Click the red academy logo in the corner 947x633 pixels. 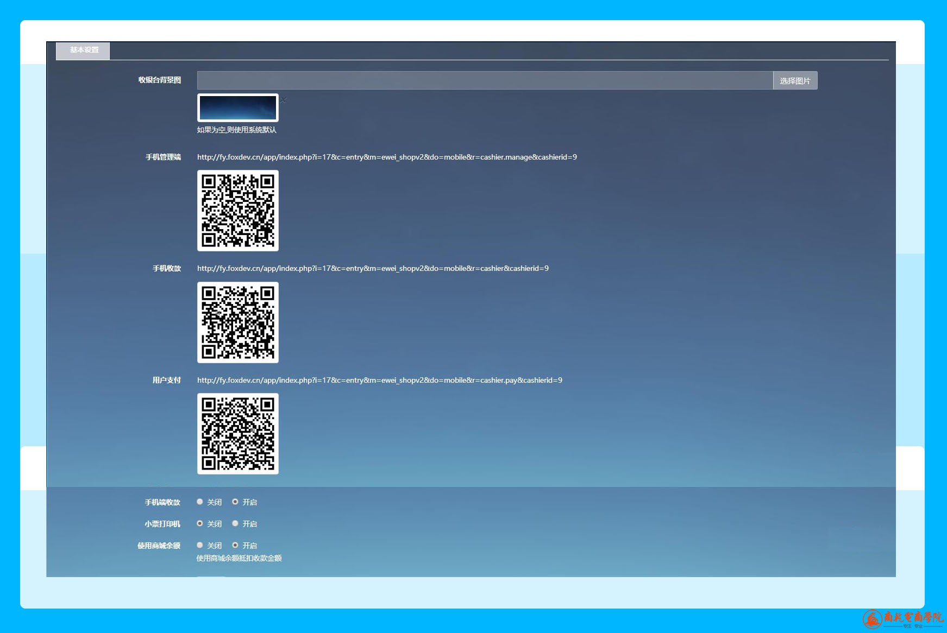click(902, 618)
